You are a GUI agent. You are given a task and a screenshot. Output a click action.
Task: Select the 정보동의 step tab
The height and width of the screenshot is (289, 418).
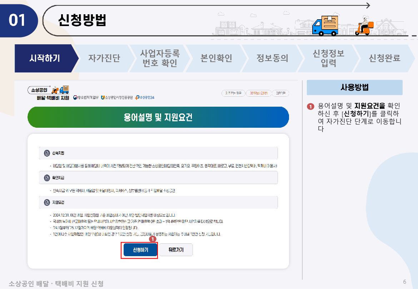273,58
